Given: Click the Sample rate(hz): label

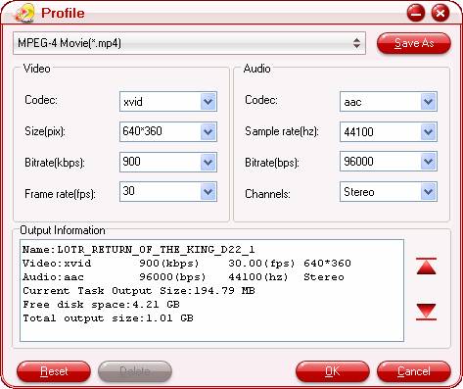Looking at the screenshot, I should coord(282,131).
